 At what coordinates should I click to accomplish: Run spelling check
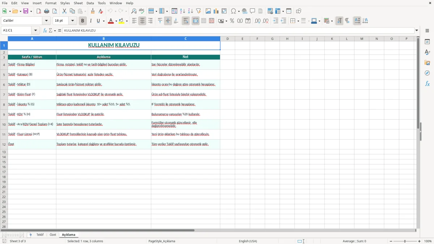click(x=142, y=11)
